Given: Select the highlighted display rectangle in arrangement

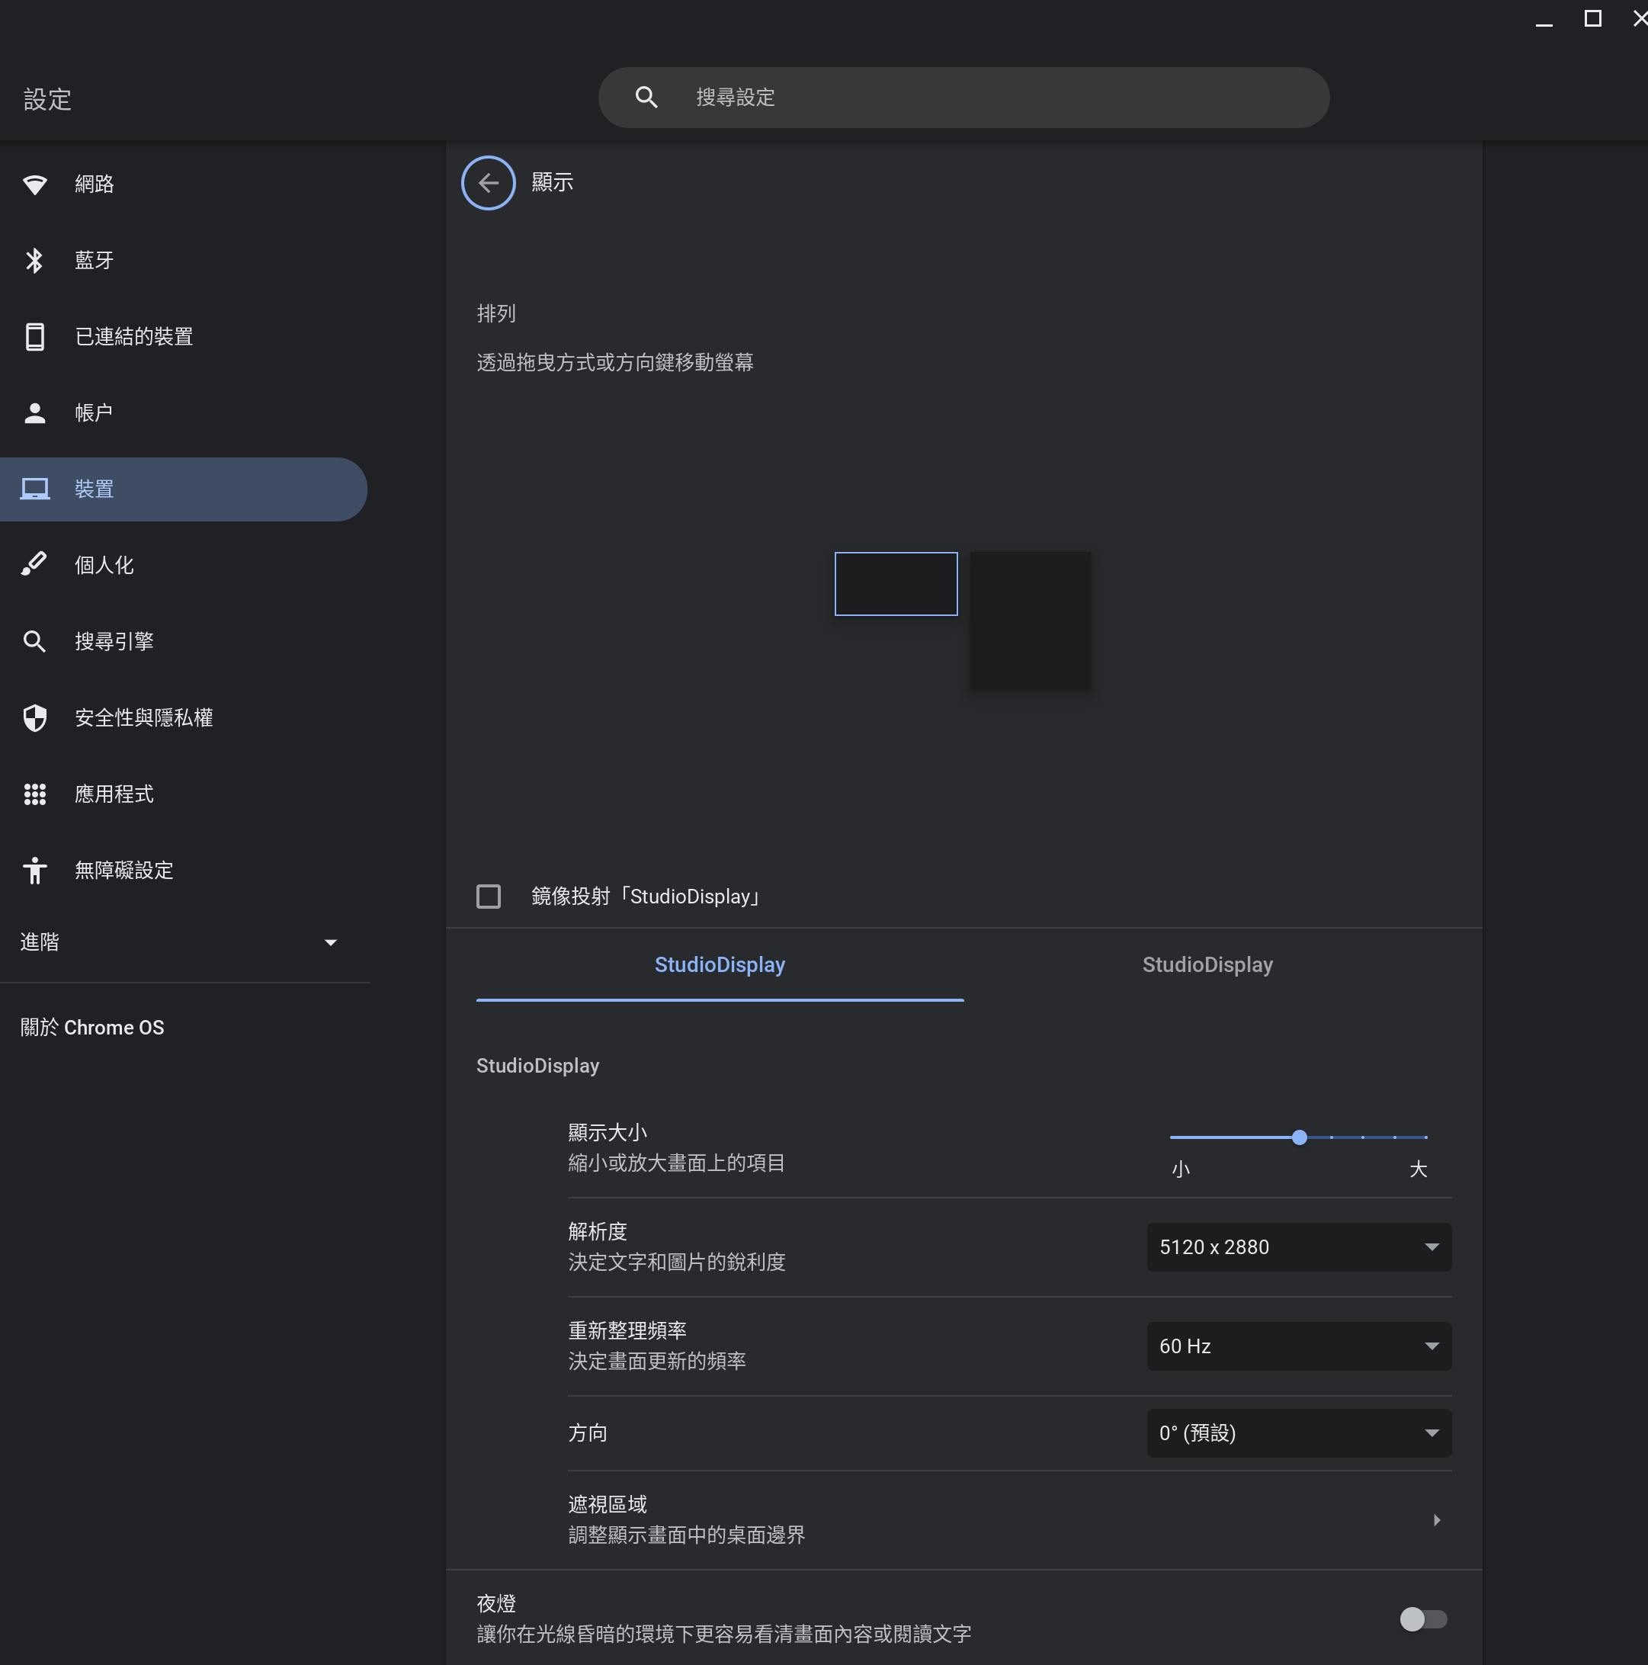Looking at the screenshot, I should click(896, 584).
